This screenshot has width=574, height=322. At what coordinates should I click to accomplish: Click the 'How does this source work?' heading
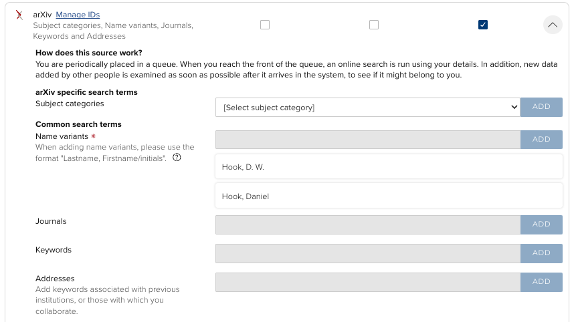[88, 53]
